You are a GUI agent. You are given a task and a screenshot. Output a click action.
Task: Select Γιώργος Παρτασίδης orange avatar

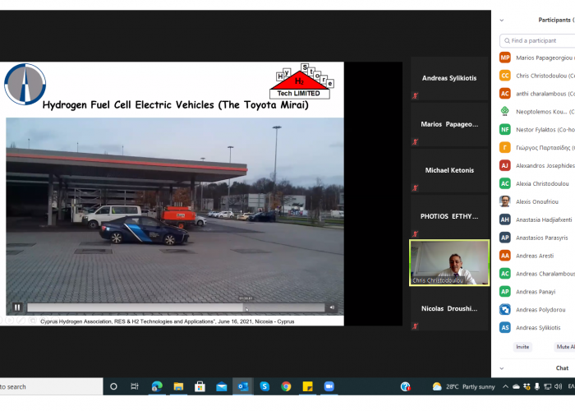click(x=505, y=147)
